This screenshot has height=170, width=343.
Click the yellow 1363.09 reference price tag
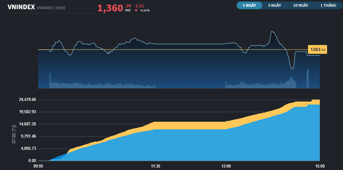pyautogui.click(x=317, y=50)
